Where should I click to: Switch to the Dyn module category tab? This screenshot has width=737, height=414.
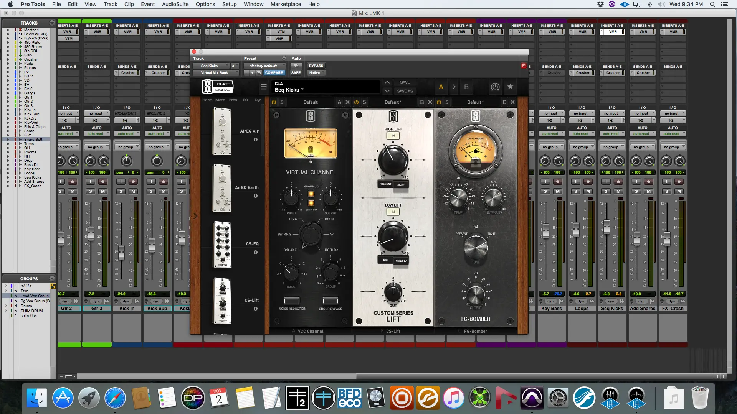(x=258, y=100)
